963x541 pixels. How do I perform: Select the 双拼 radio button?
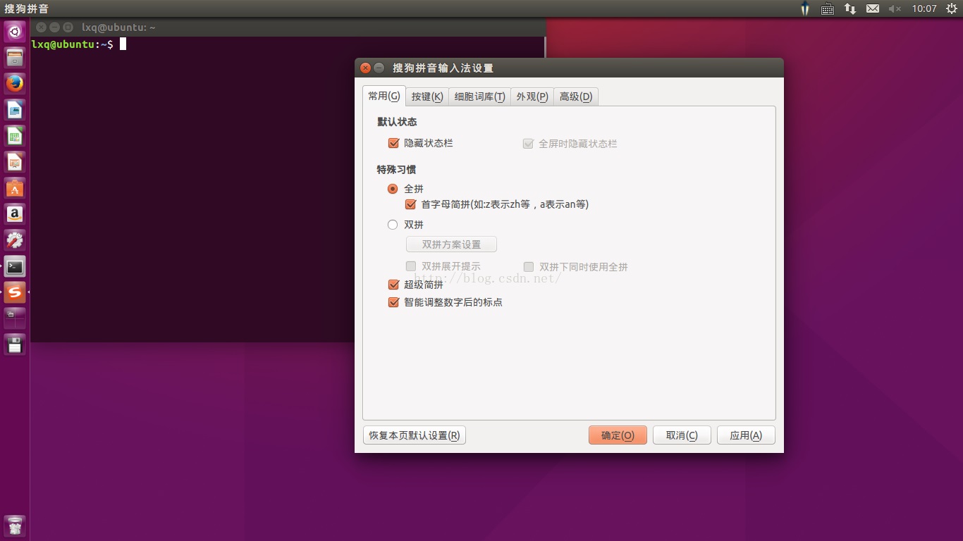393,225
